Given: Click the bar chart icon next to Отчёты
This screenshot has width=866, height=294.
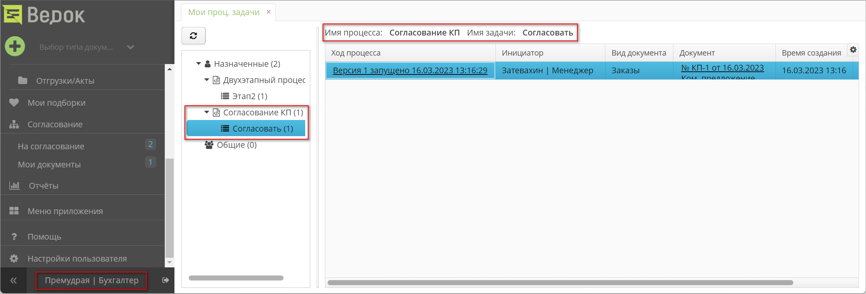Looking at the screenshot, I should coord(15,186).
